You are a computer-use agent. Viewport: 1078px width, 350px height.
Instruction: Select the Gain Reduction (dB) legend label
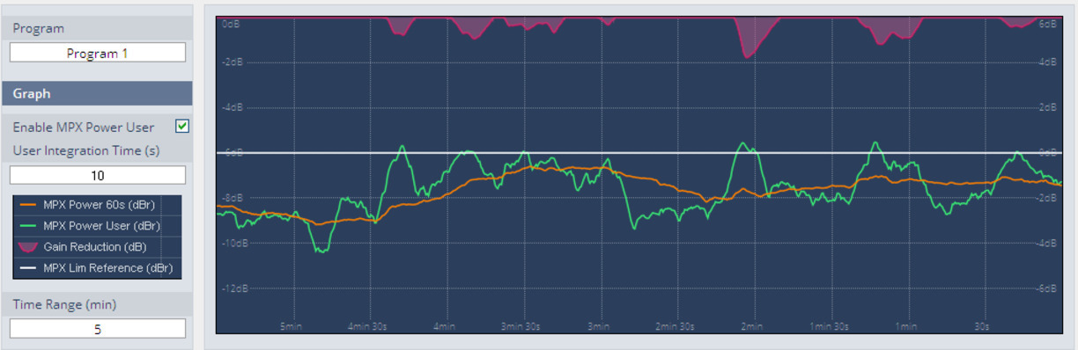(95, 246)
